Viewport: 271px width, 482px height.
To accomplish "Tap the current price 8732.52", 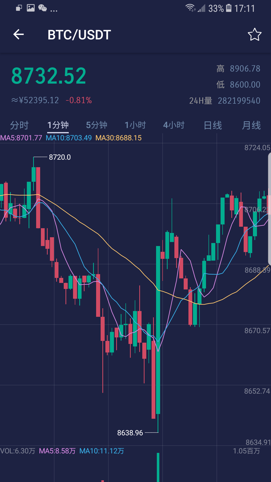I will tap(49, 76).
